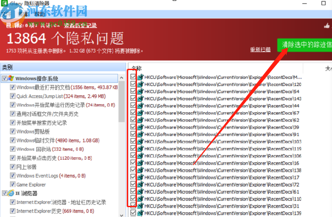Image resolution: width=332 pixels, height=217 pixels.
Task: Click registry icon of RecentDocs\106 row
Action: [141, 156]
